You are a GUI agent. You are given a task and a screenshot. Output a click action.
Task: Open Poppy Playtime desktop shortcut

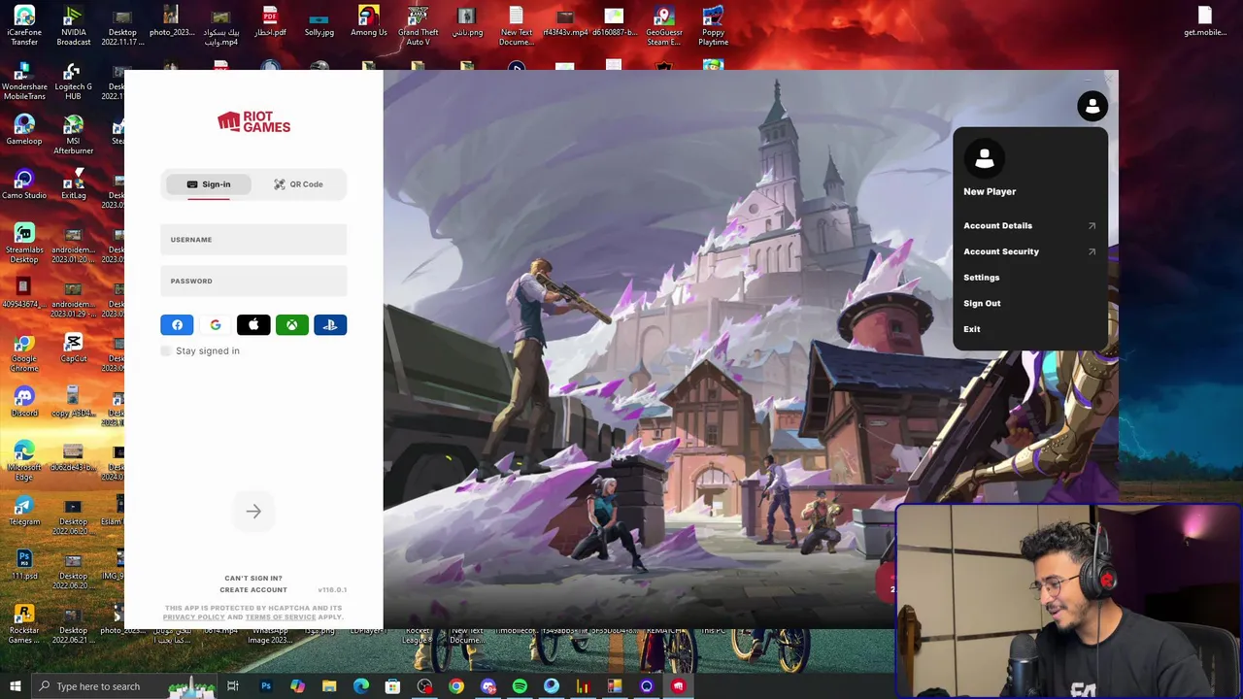(713, 26)
